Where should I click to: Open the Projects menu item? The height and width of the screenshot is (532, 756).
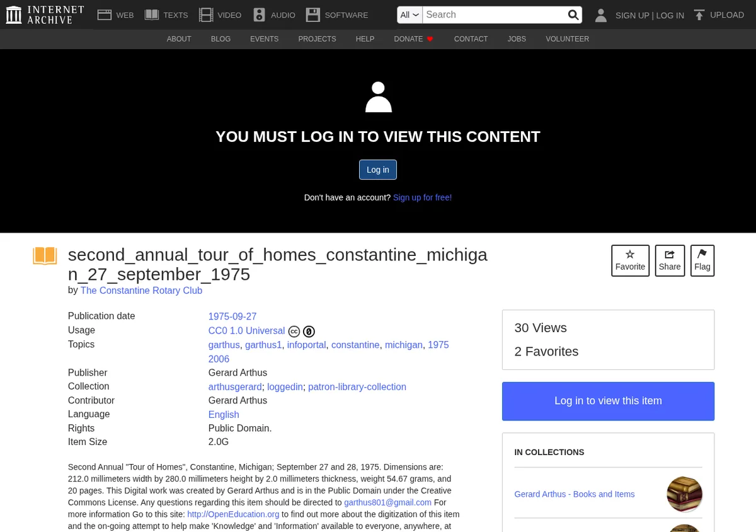pos(317,39)
